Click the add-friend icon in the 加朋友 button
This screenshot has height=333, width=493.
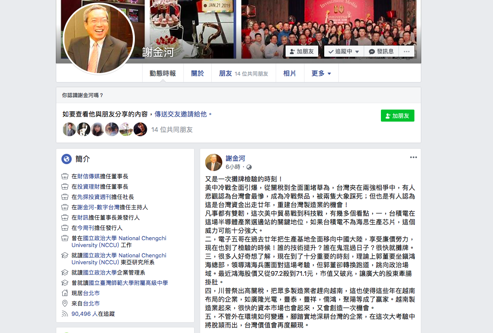pyautogui.click(x=292, y=51)
